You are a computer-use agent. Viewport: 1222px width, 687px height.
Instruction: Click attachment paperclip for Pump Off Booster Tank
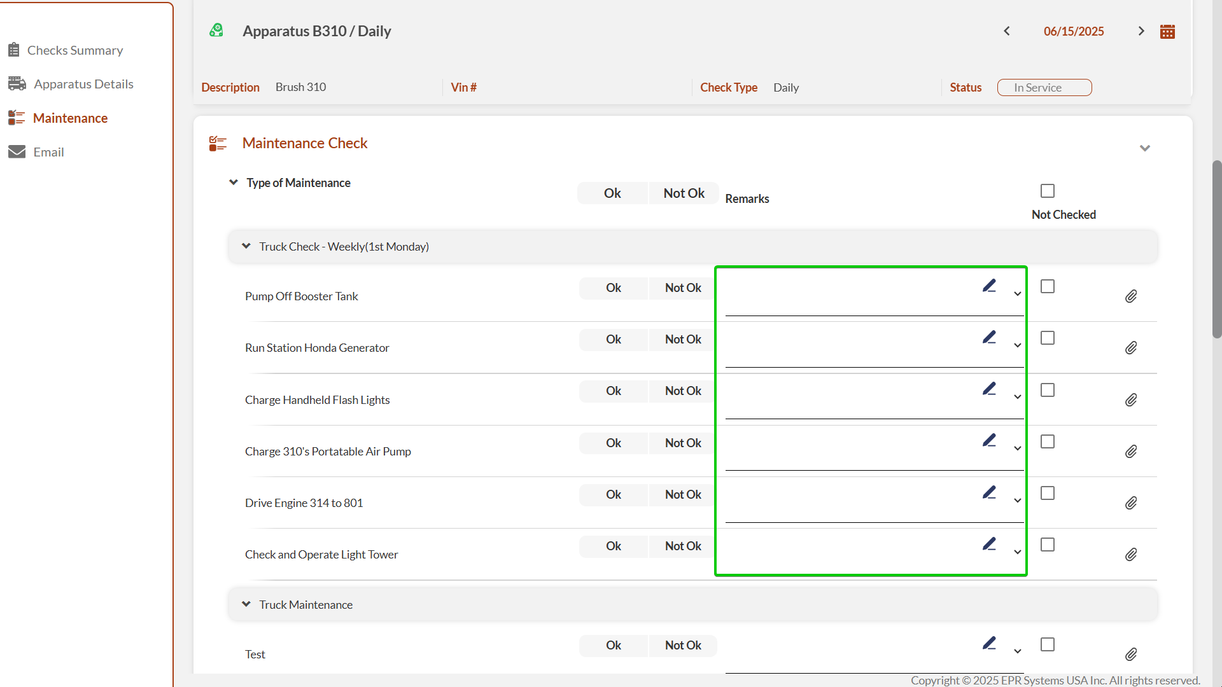1131,296
